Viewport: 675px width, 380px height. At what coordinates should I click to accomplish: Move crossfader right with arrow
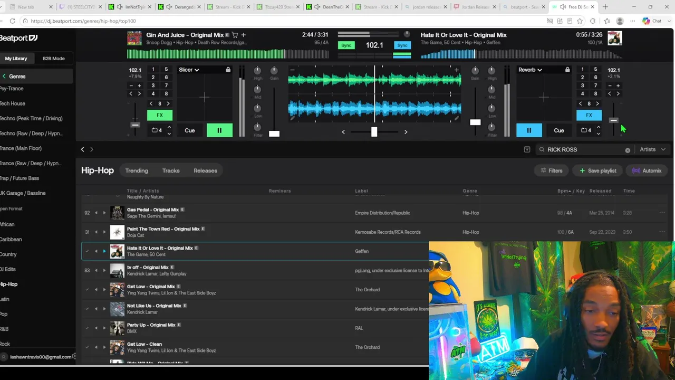coord(406,132)
